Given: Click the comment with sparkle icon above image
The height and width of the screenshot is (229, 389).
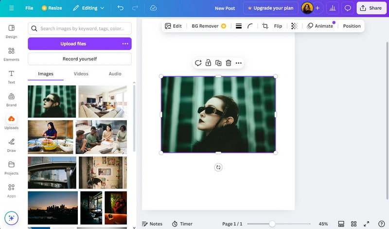Looking at the screenshot, I should [198, 63].
